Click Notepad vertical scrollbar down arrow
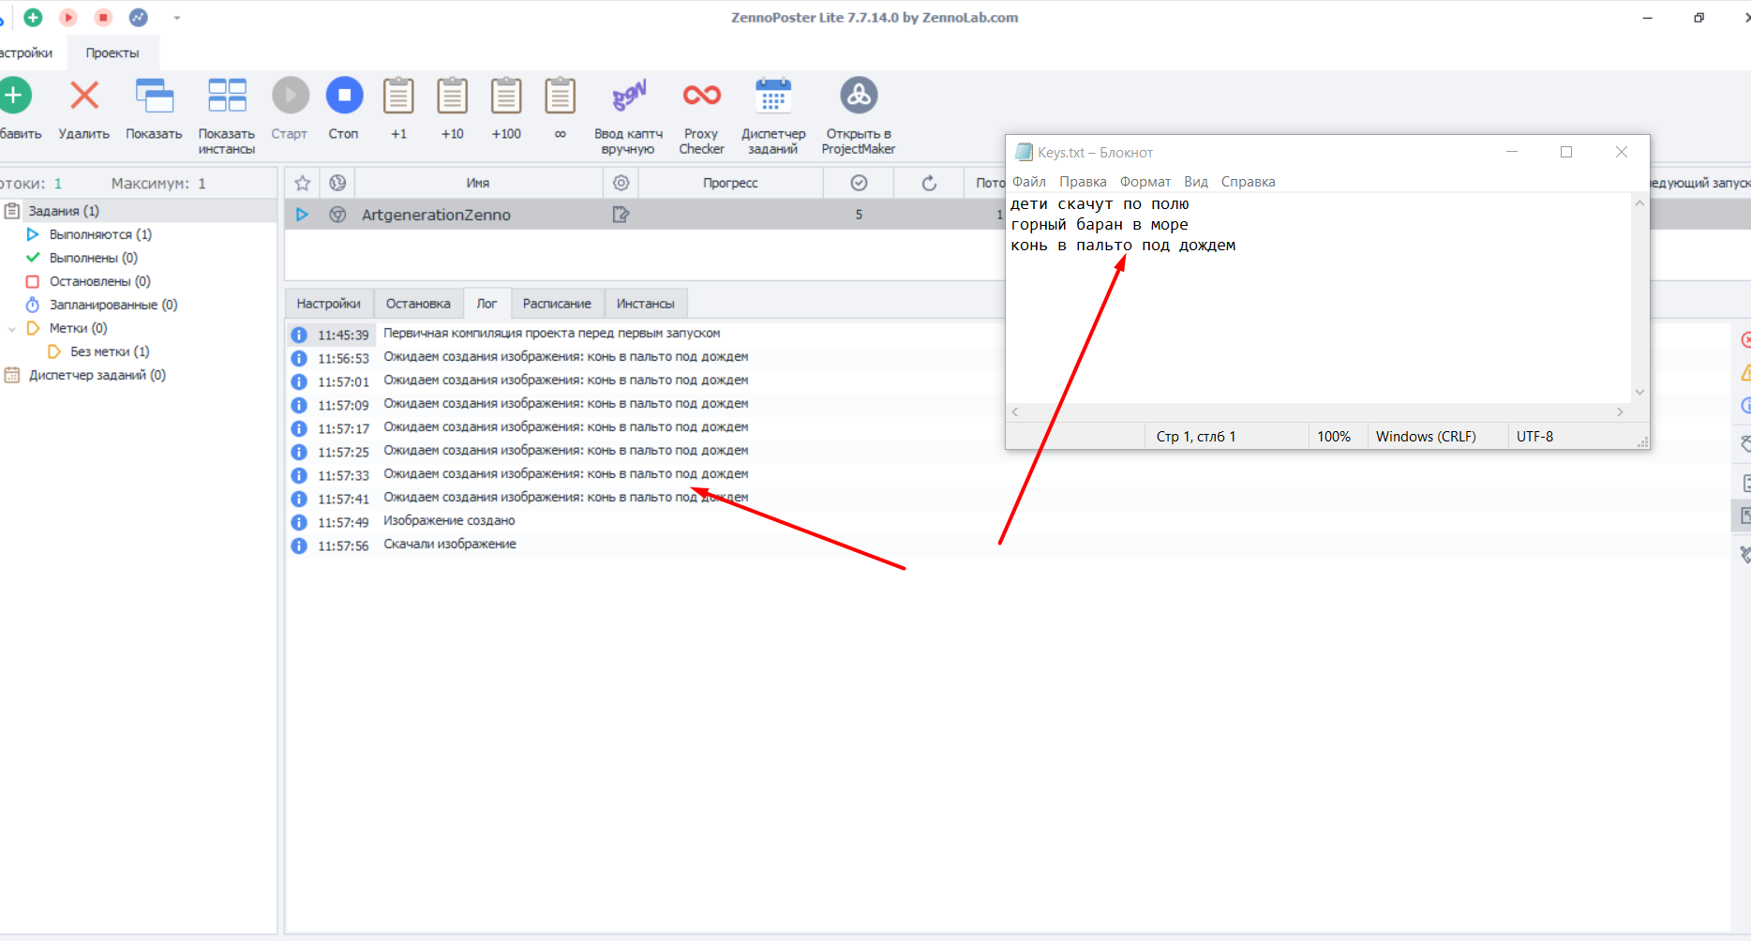This screenshot has height=941, width=1751. tap(1639, 393)
